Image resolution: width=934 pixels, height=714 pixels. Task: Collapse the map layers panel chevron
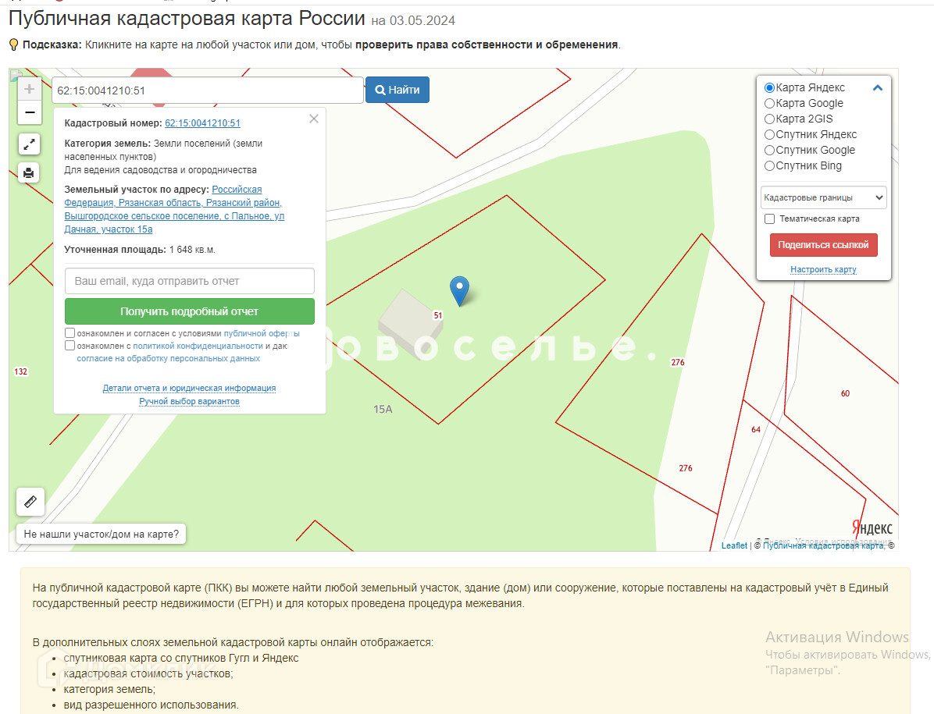[x=878, y=87]
